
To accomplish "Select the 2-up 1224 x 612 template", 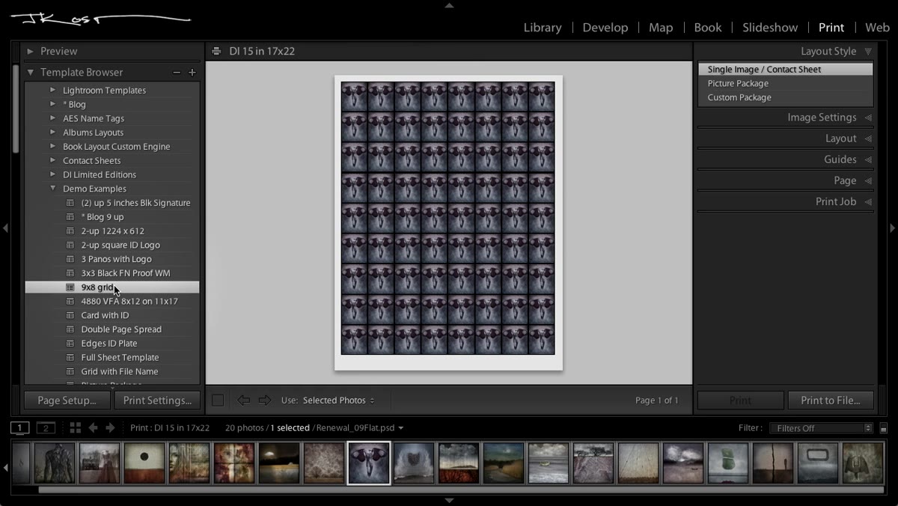I will (112, 231).
